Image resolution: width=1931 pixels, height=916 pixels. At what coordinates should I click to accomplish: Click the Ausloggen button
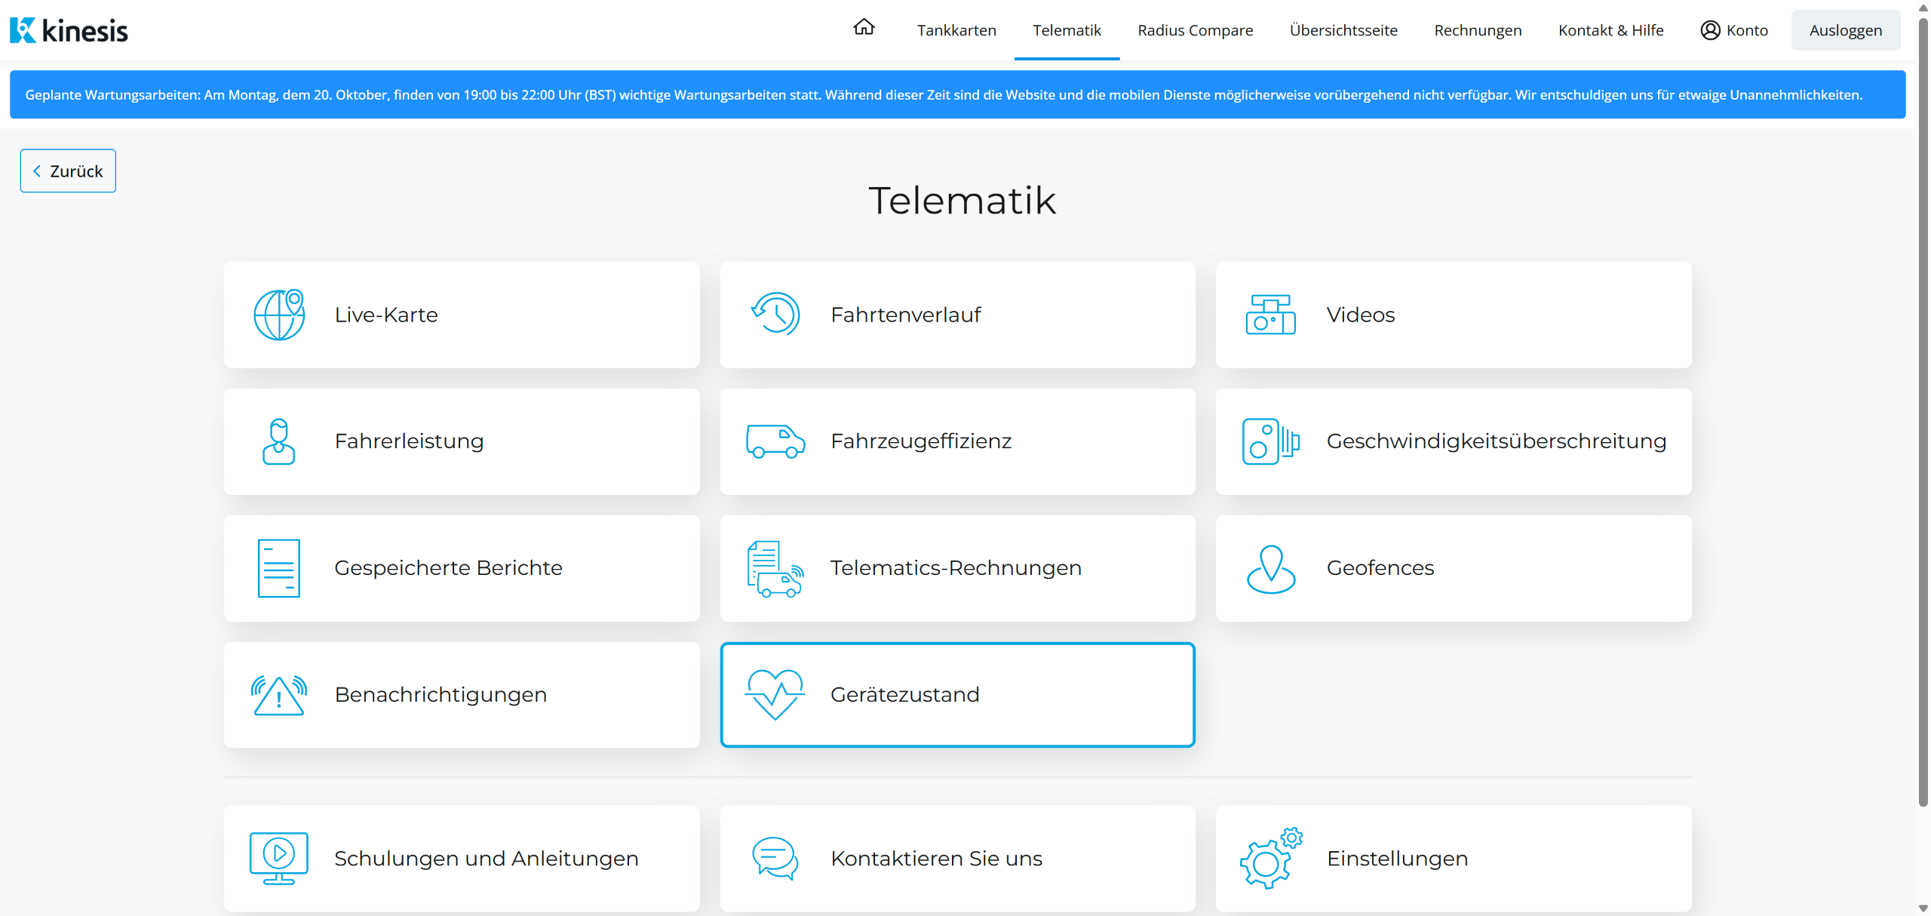point(1845,30)
